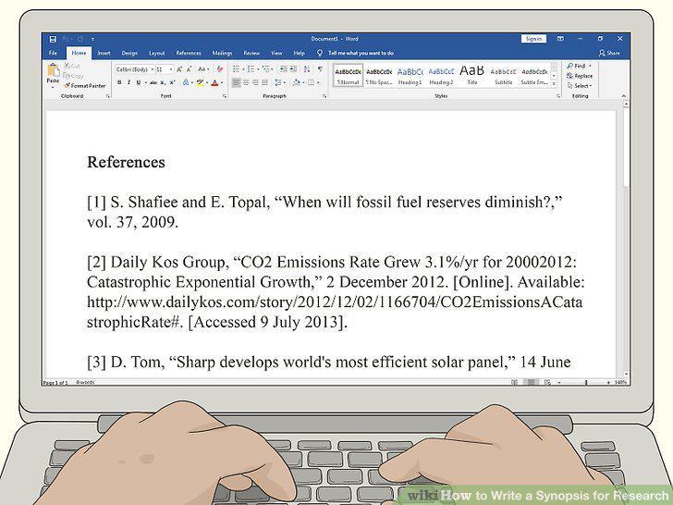Click the Sign in button
Viewport: 673px width, 505px height.
[x=533, y=39]
